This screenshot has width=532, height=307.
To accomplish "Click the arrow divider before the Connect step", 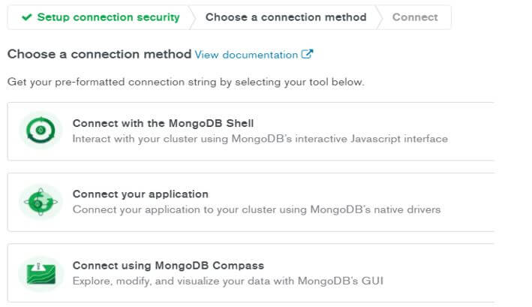I will click(x=377, y=17).
